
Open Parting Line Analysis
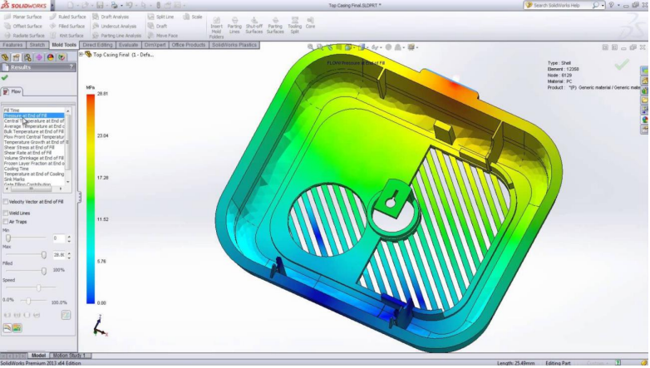tap(117, 36)
